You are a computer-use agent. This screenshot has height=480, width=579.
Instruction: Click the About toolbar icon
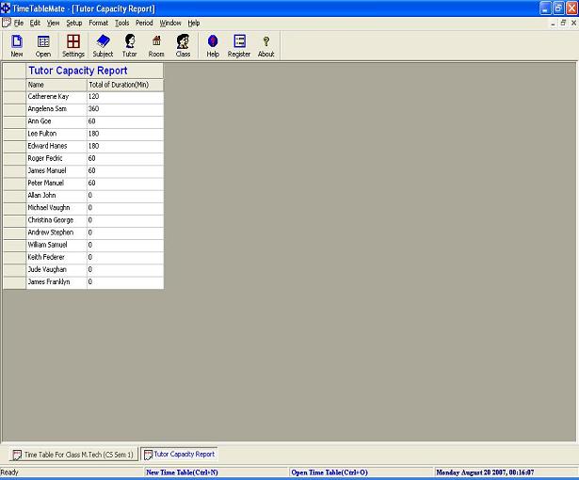point(266,45)
